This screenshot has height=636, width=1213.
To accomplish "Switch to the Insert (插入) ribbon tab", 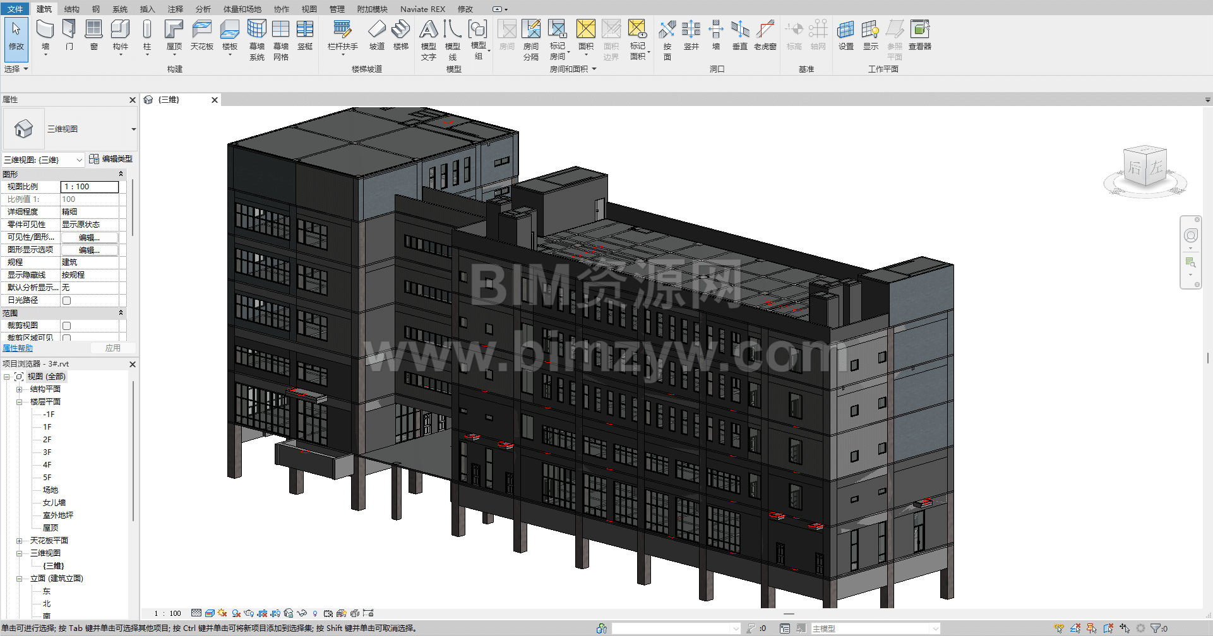I will point(147,9).
